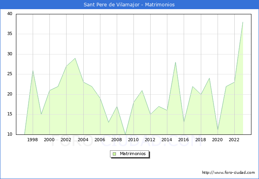Click the 25 y-axis label
Viewport: 259px width, 179px height.
coord(10,74)
